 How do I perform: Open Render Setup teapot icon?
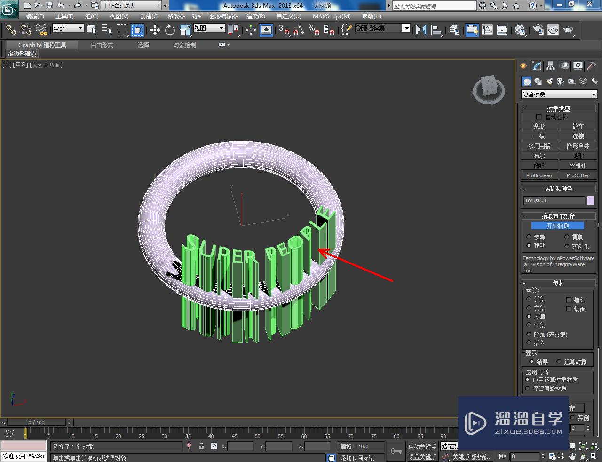538,30
